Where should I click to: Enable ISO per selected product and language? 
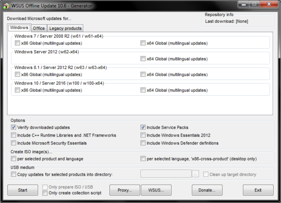click(14, 159)
